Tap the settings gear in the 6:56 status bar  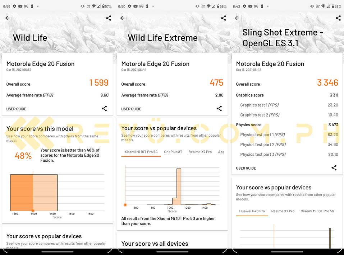[14, 6]
